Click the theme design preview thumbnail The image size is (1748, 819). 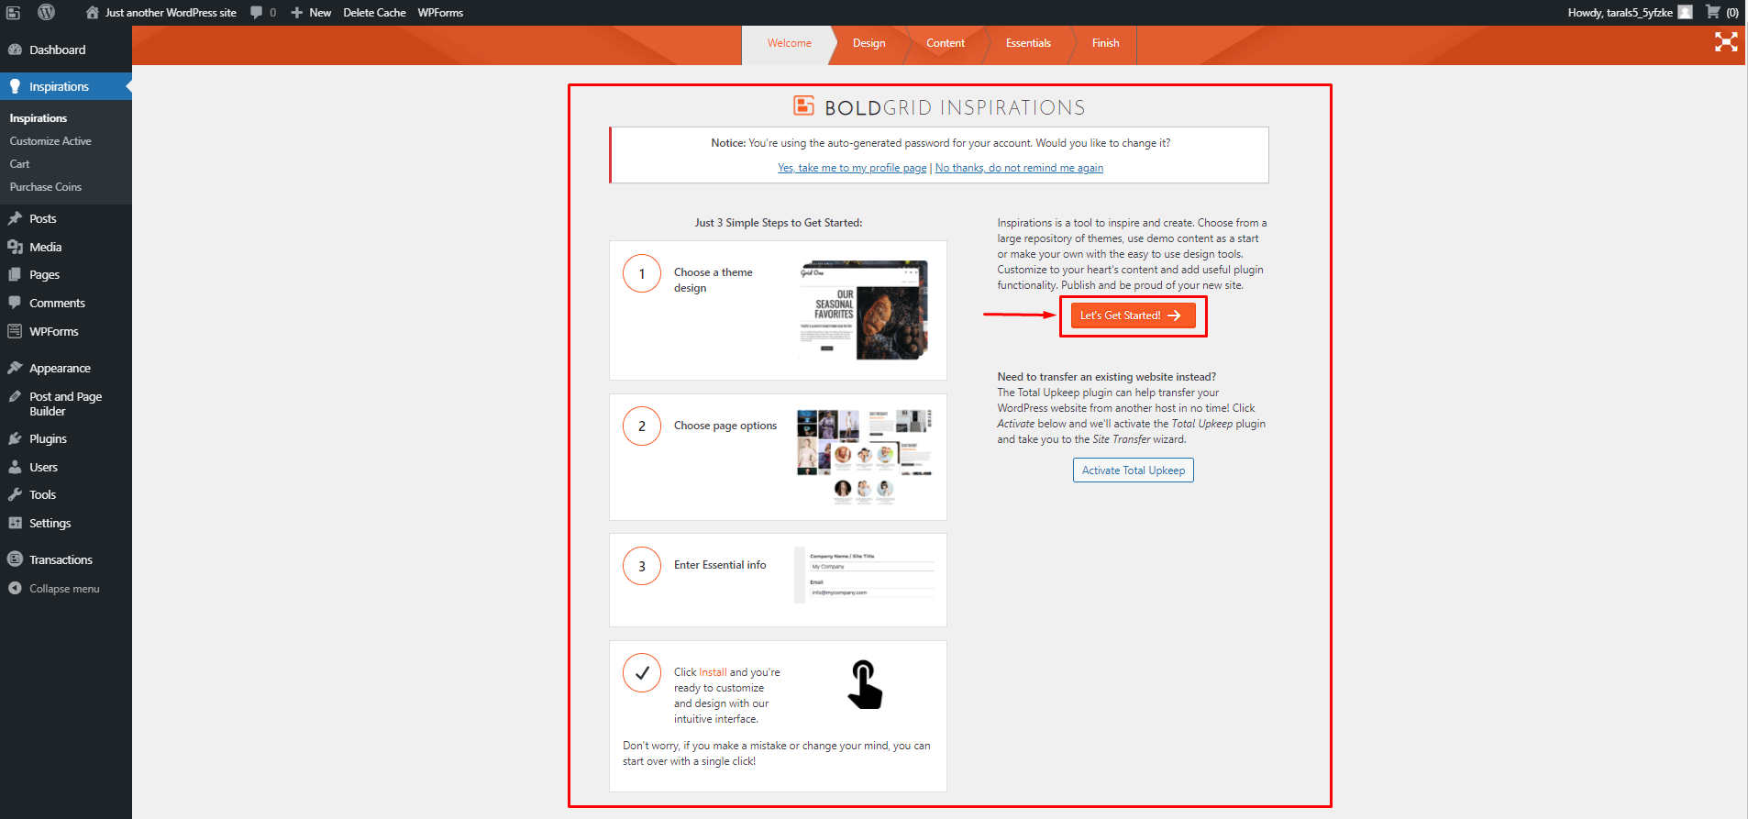(x=864, y=310)
